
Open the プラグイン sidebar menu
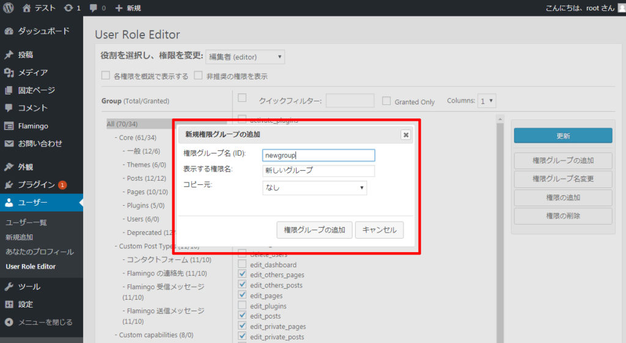[x=37, y=184]
